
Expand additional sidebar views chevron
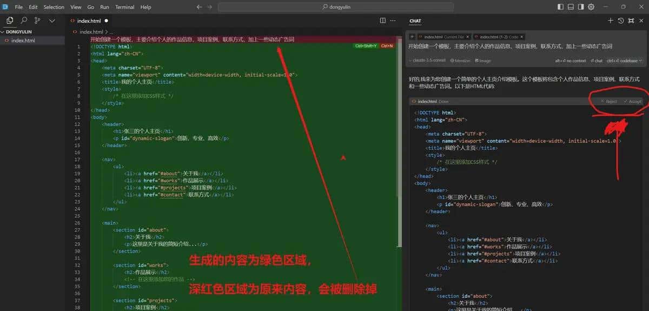tap(52, 21)
